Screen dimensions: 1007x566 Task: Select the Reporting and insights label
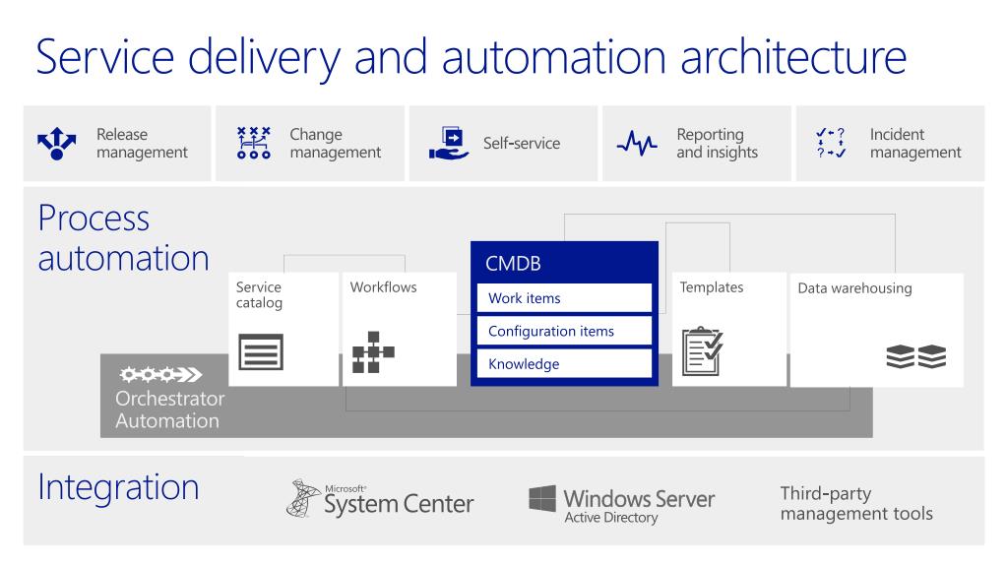coord(717,144)
